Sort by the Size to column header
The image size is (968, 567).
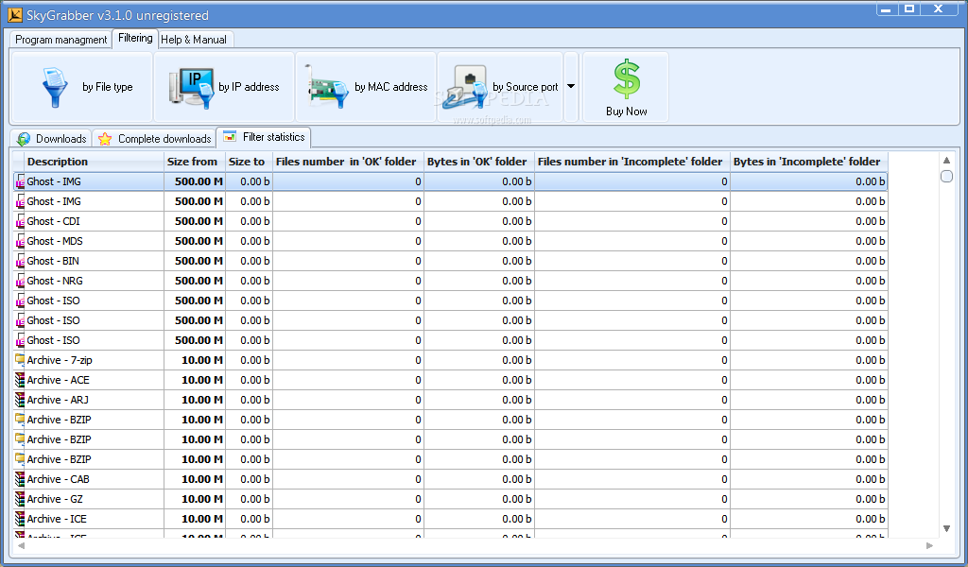[x=249, y=162]
